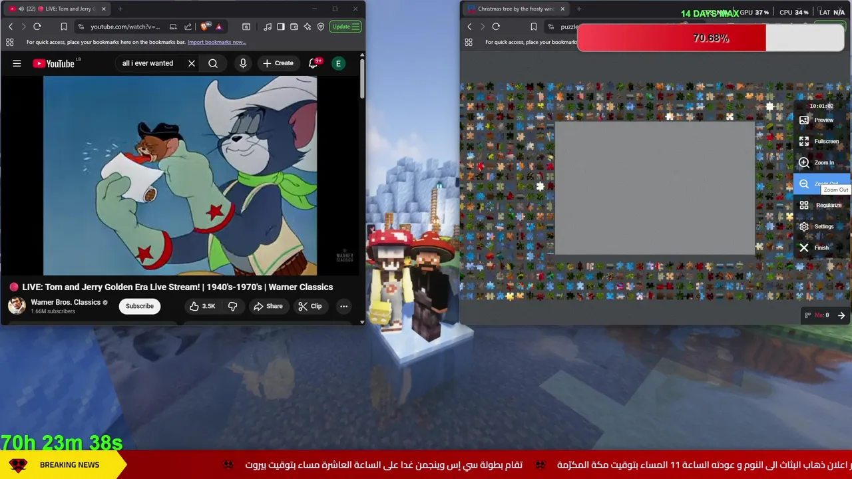Go back in the puzzle browser window
Screen dimensions: 852x479
click(469, 27)
